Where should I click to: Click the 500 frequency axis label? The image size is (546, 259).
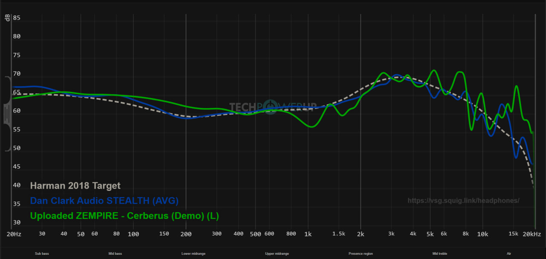click(256, 234)
